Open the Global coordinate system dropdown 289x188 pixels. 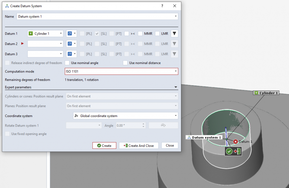pos(125,116)
